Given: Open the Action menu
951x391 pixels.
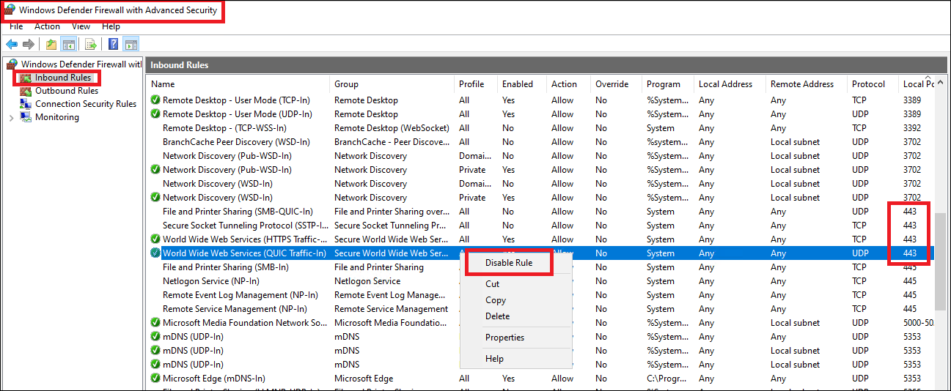Looking at the screenshot, I should (x=47, y=26).
